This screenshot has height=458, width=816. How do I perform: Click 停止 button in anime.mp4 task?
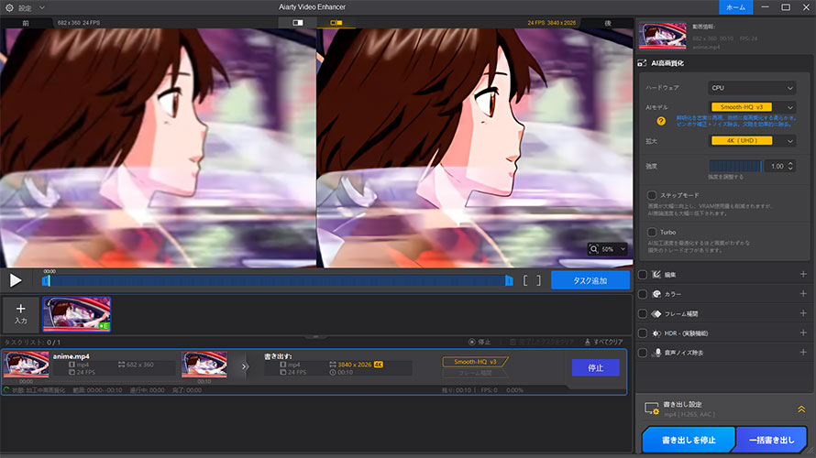tap(596, 368)
